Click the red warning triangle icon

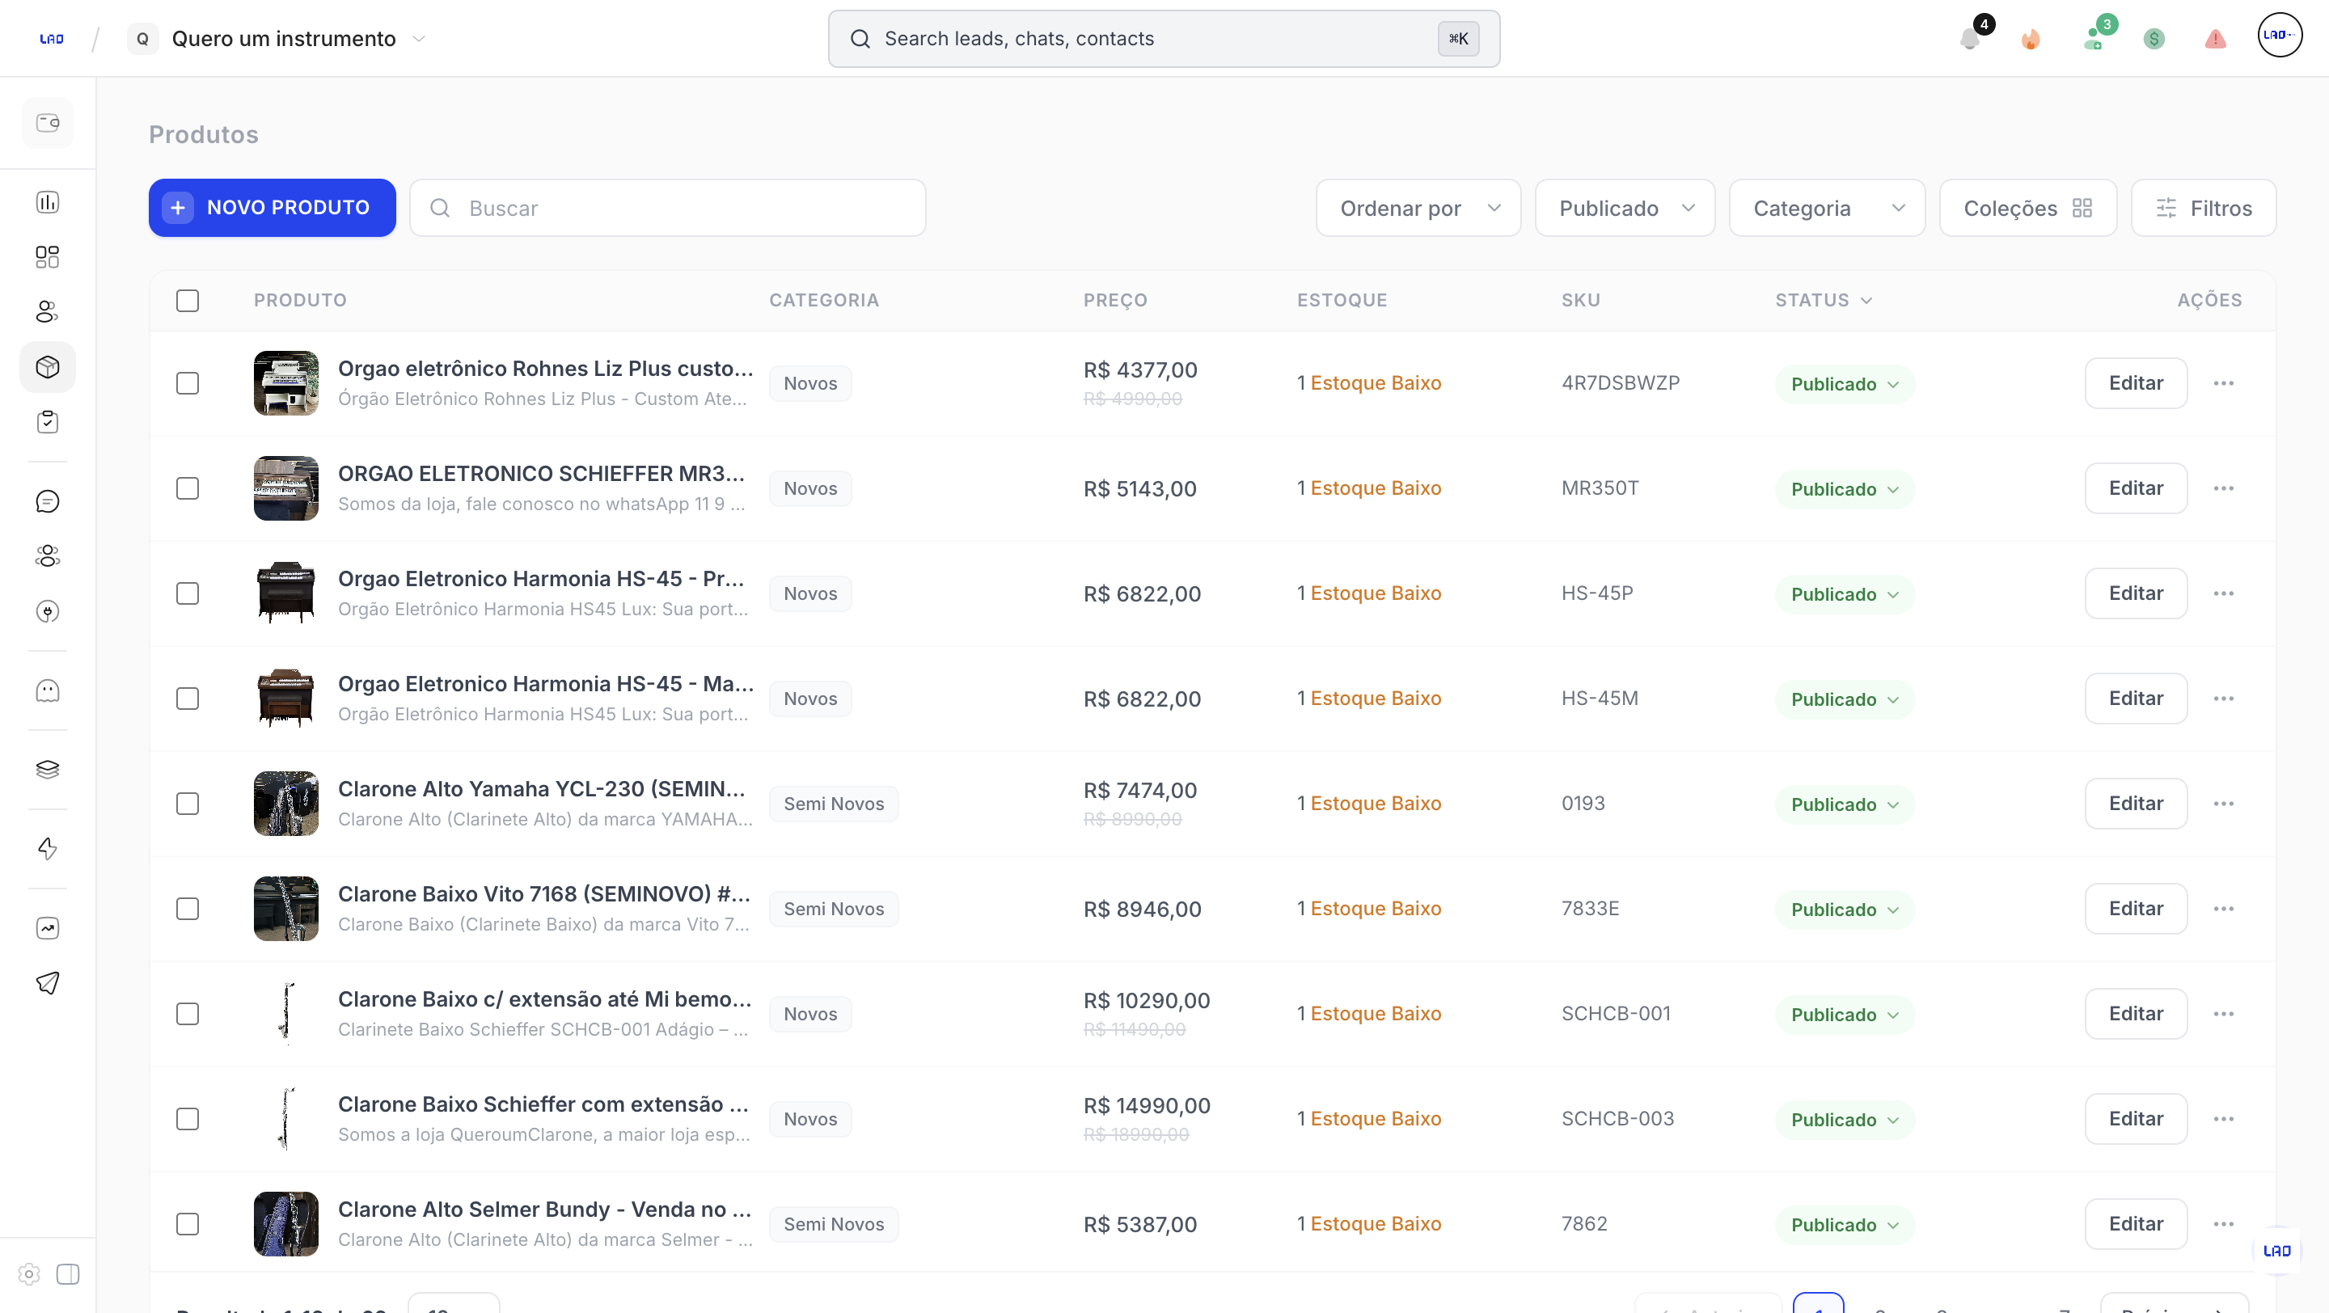(2215, 39)
